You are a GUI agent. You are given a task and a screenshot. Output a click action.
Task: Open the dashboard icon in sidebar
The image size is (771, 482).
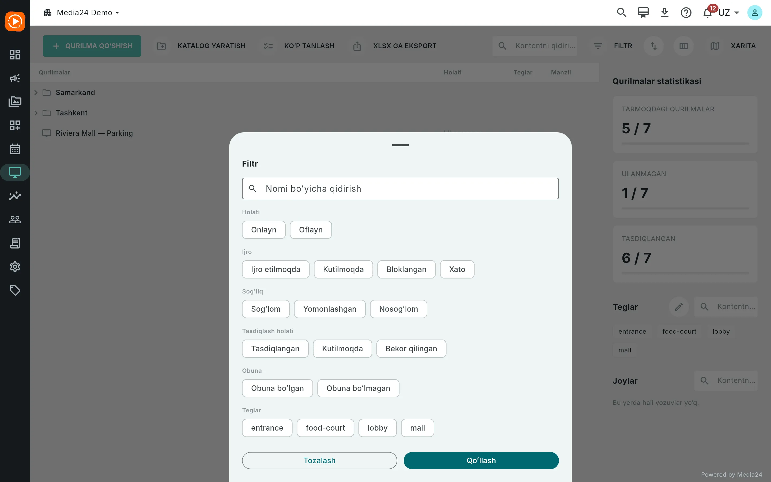15,55
